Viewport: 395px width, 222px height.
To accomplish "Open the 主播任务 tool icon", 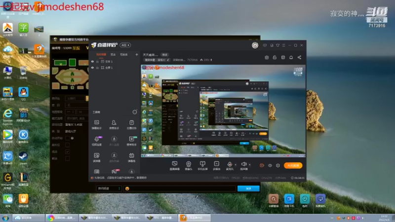I will [131, 125].
